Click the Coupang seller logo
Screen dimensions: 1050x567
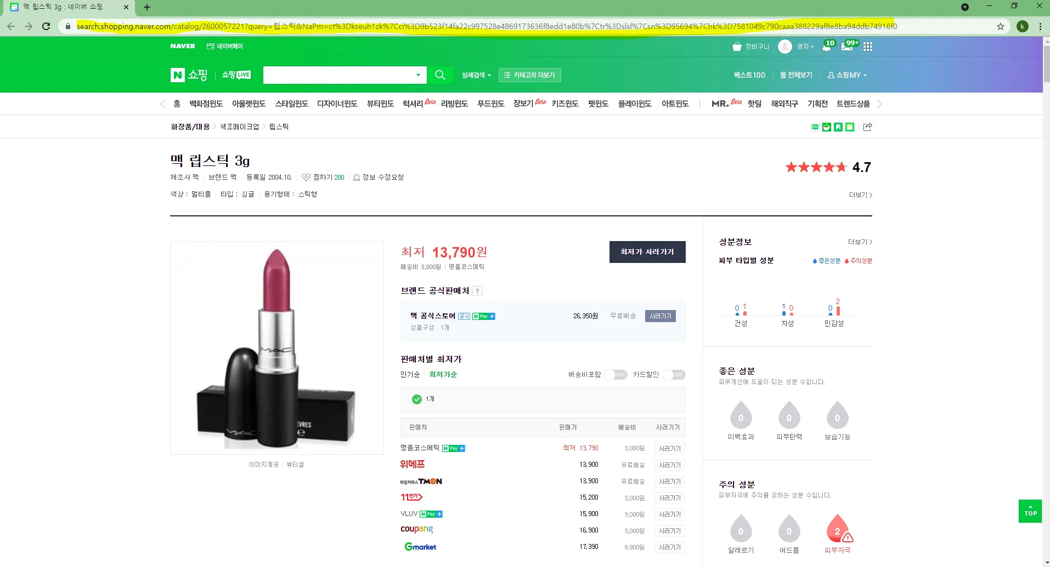[417, 530]
